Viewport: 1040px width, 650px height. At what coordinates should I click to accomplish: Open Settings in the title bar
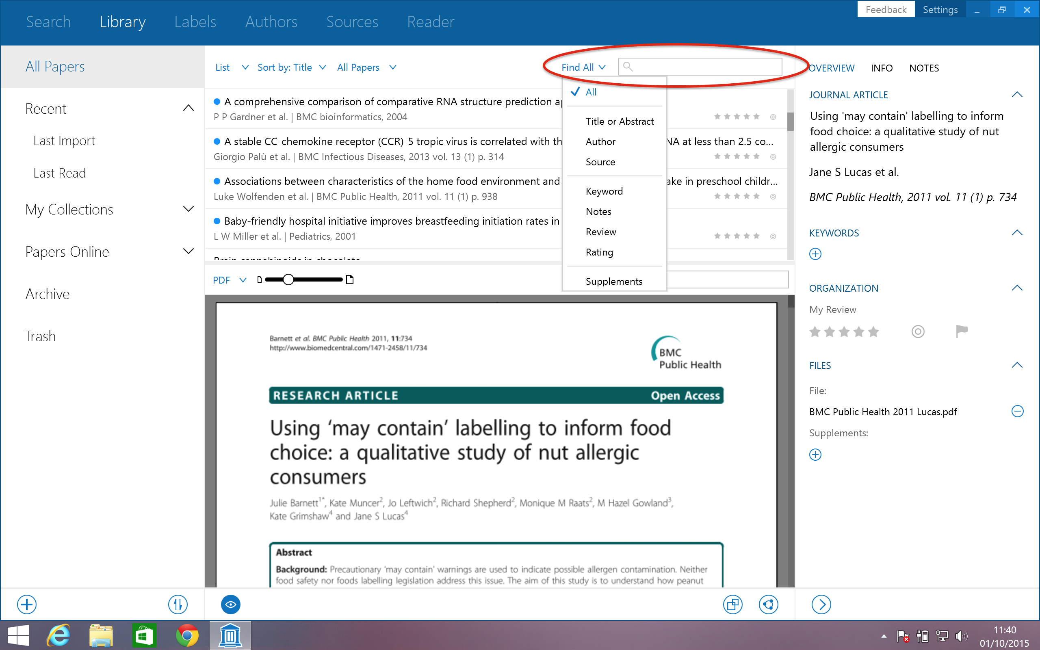940,9
